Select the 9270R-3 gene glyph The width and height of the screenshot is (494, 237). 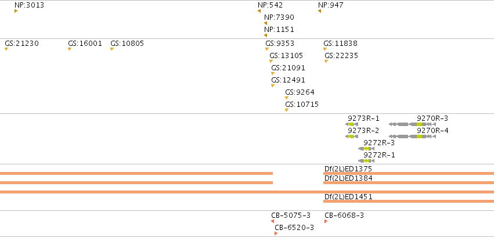click(x=412, y=124)
